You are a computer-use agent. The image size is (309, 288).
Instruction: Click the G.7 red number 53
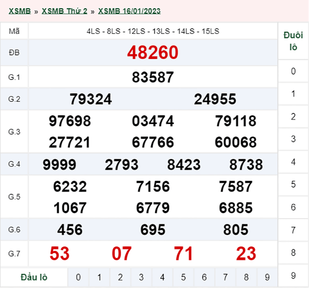[x=60, y=253]
